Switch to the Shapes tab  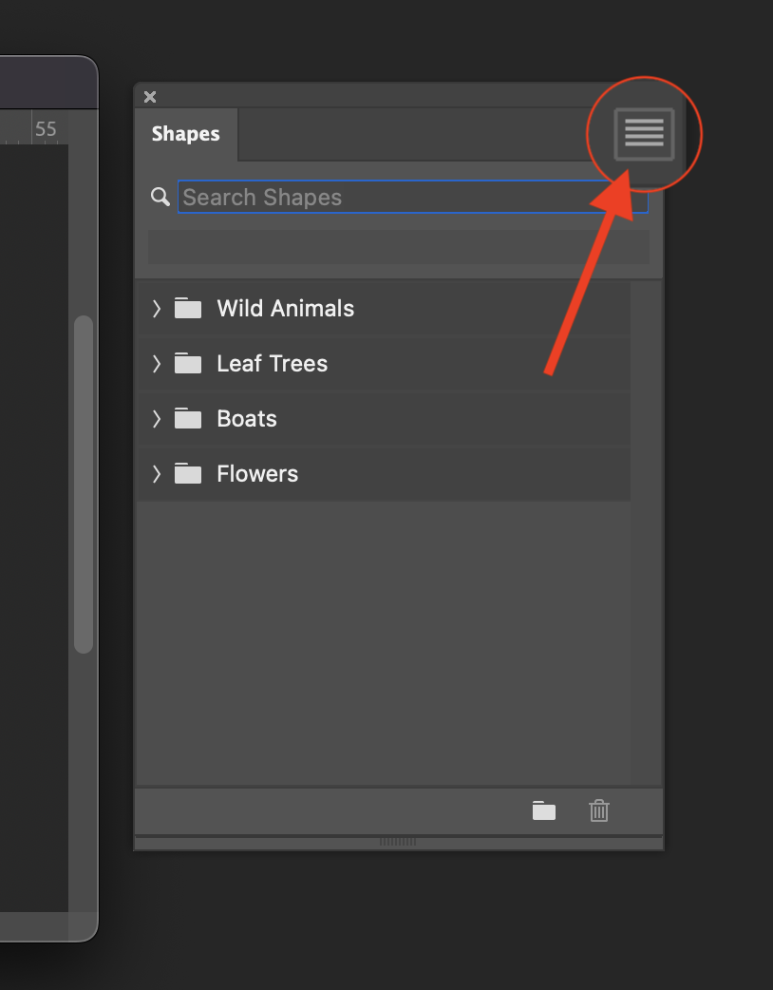pos(185,134)
